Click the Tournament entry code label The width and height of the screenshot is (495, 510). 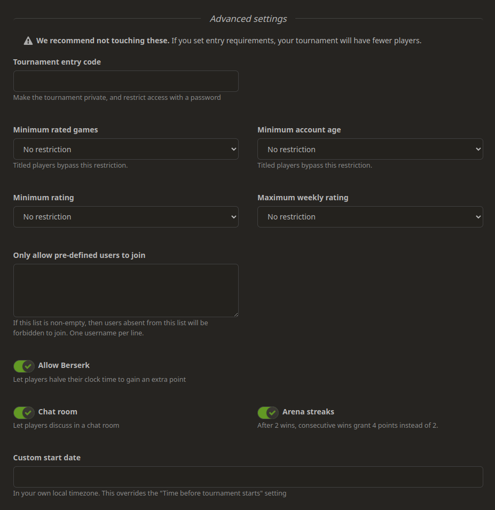(x=57, y=62)
